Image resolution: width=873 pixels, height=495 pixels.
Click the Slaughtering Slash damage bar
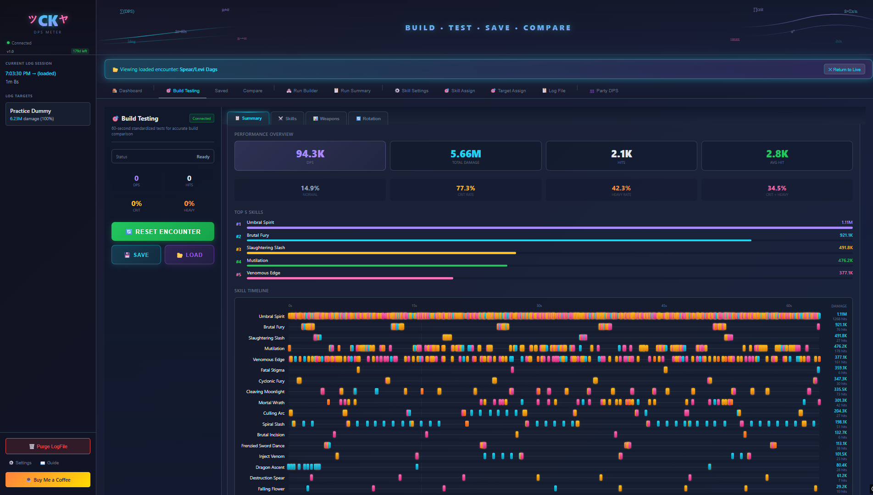[x=381, y=253]
